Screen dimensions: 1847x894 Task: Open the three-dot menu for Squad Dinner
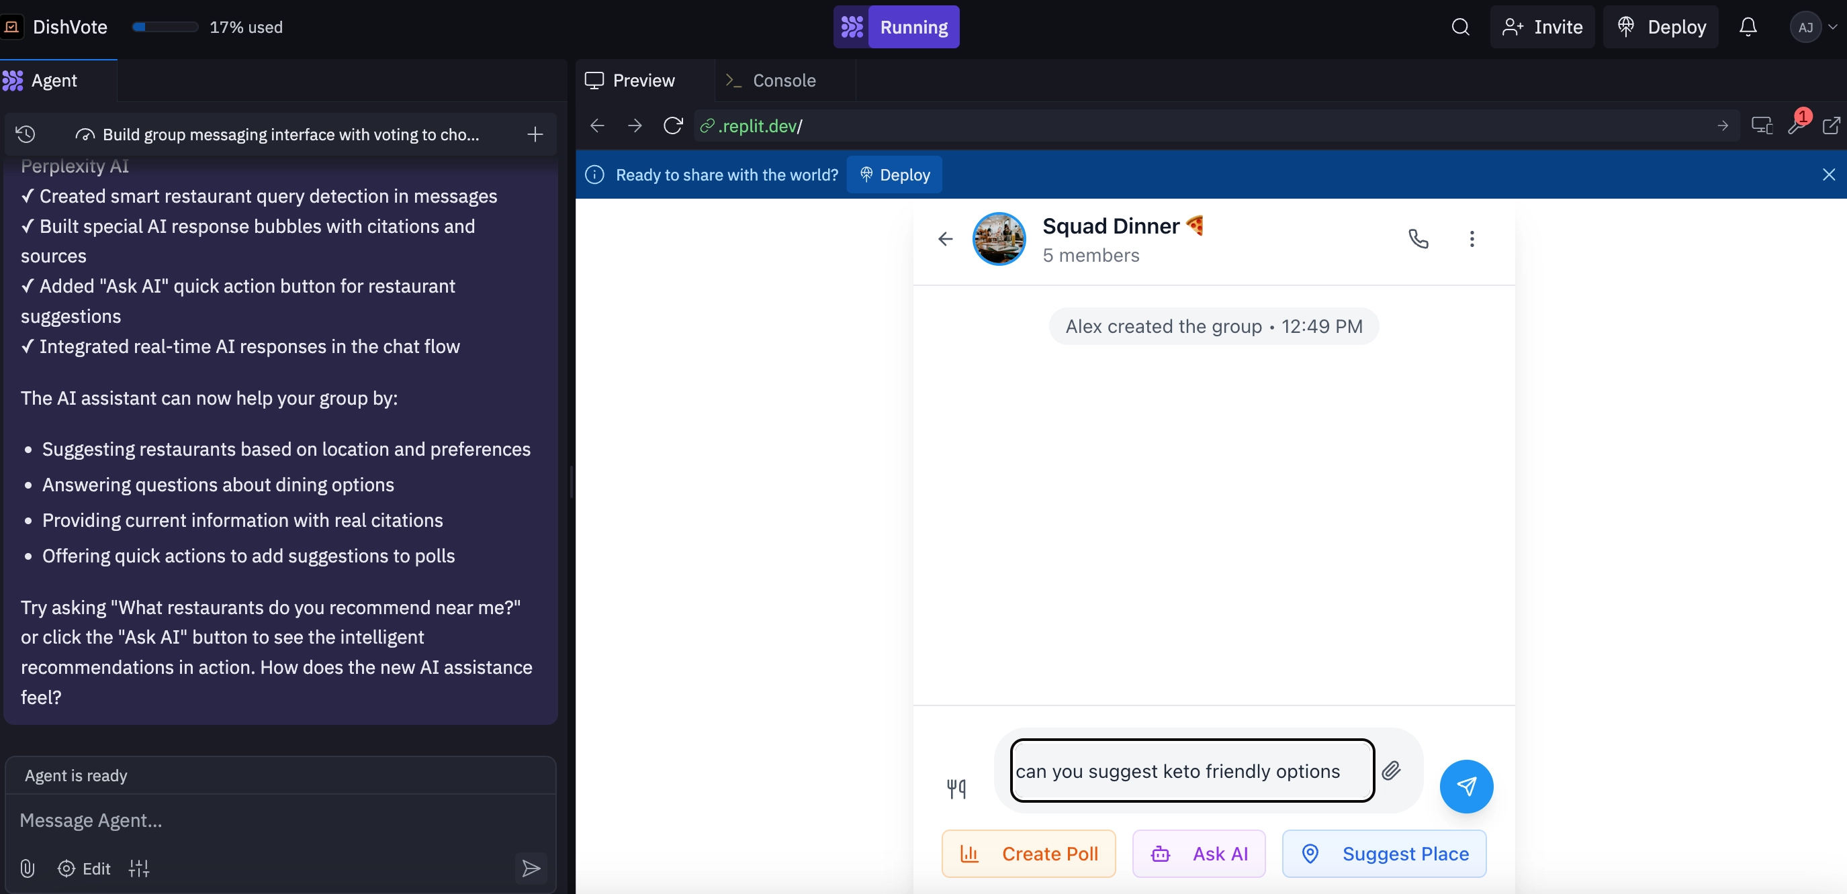pyautogui.click(x=1472, y=238)
